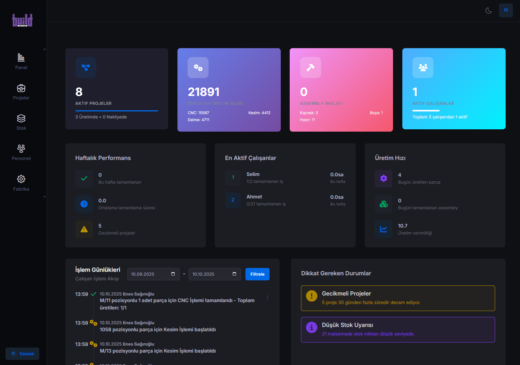Collapse the chevron below Fabrika

point(45,197)
